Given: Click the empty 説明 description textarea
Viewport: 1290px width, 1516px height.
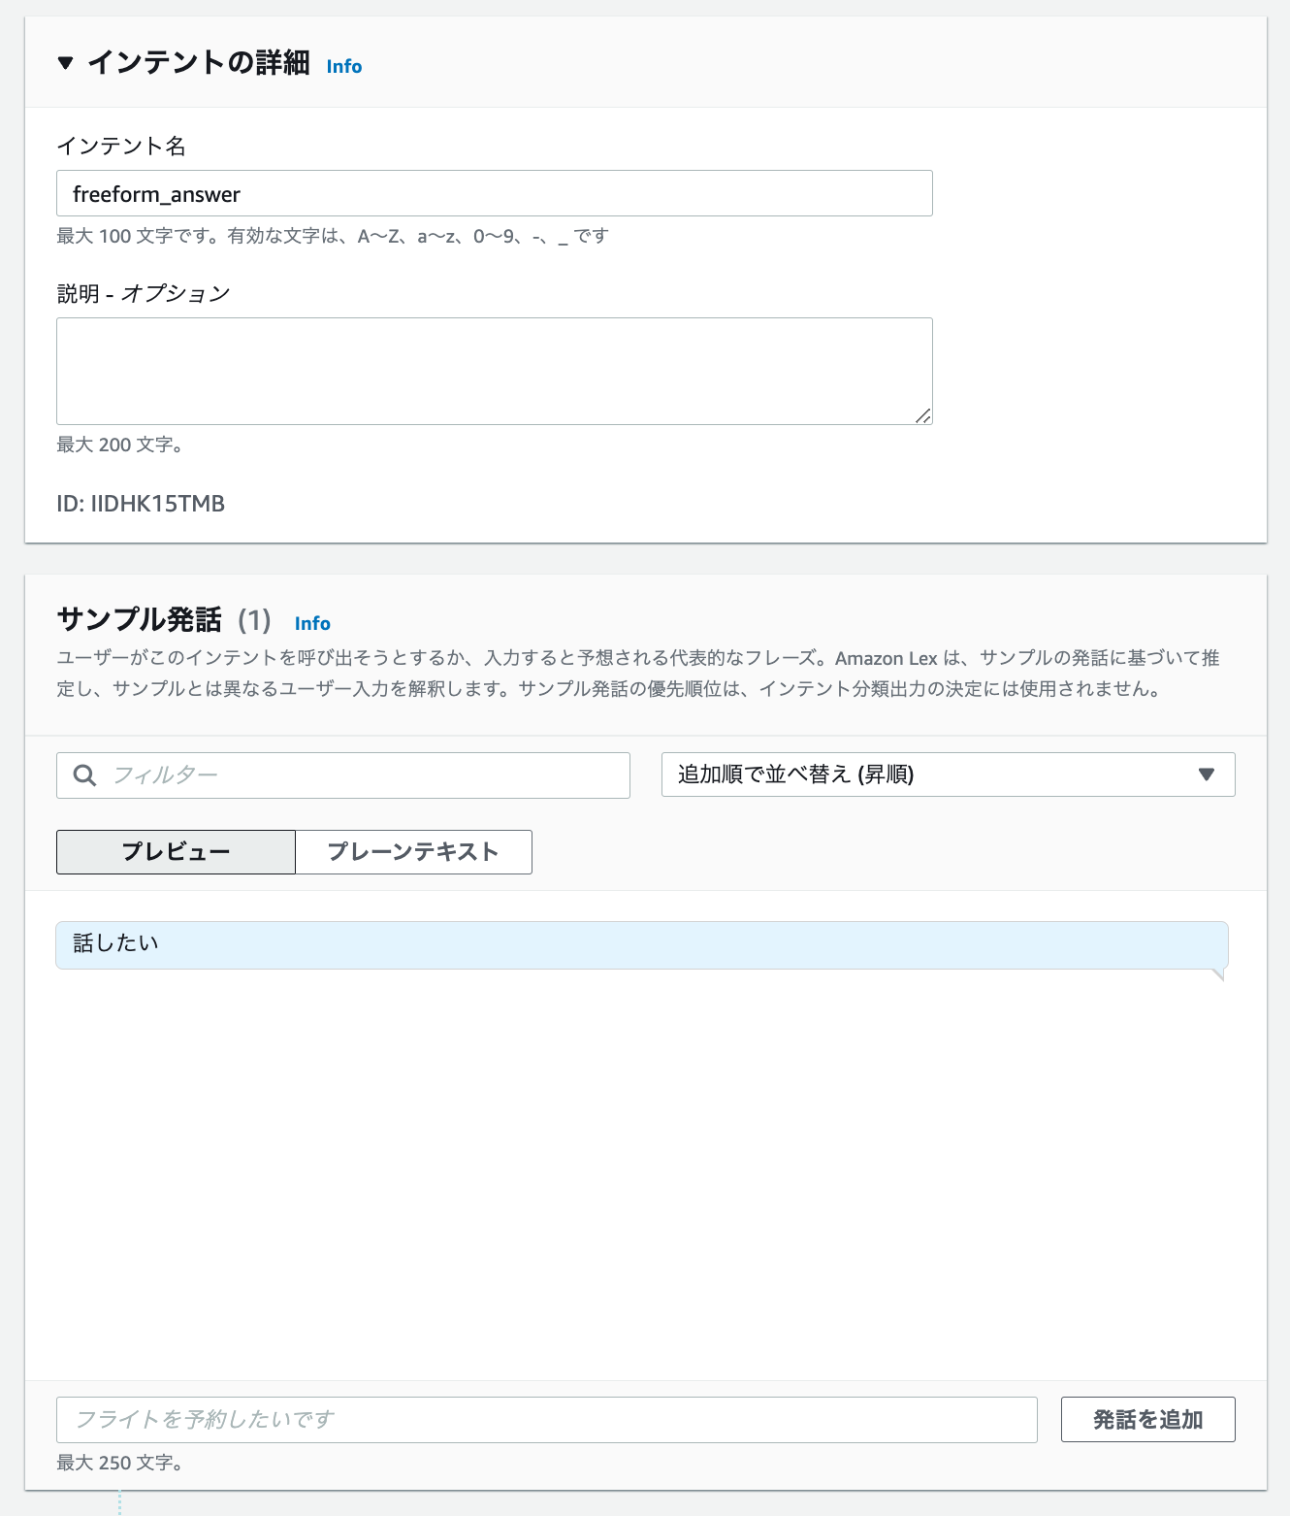Looking at the screenshot, I should point(495,371).
